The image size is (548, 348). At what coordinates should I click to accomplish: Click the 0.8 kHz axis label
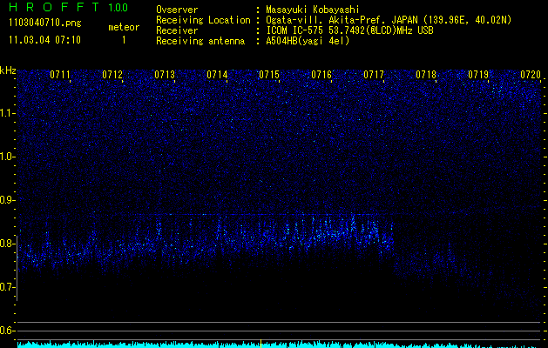coord(8,244)
